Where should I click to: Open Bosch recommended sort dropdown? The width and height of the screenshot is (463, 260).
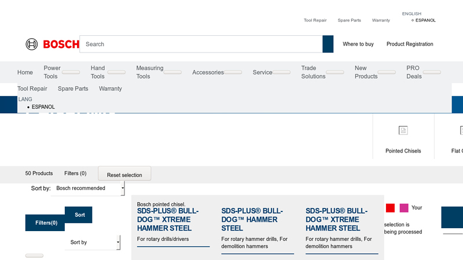pyautogui.click(x=88, y=188)
